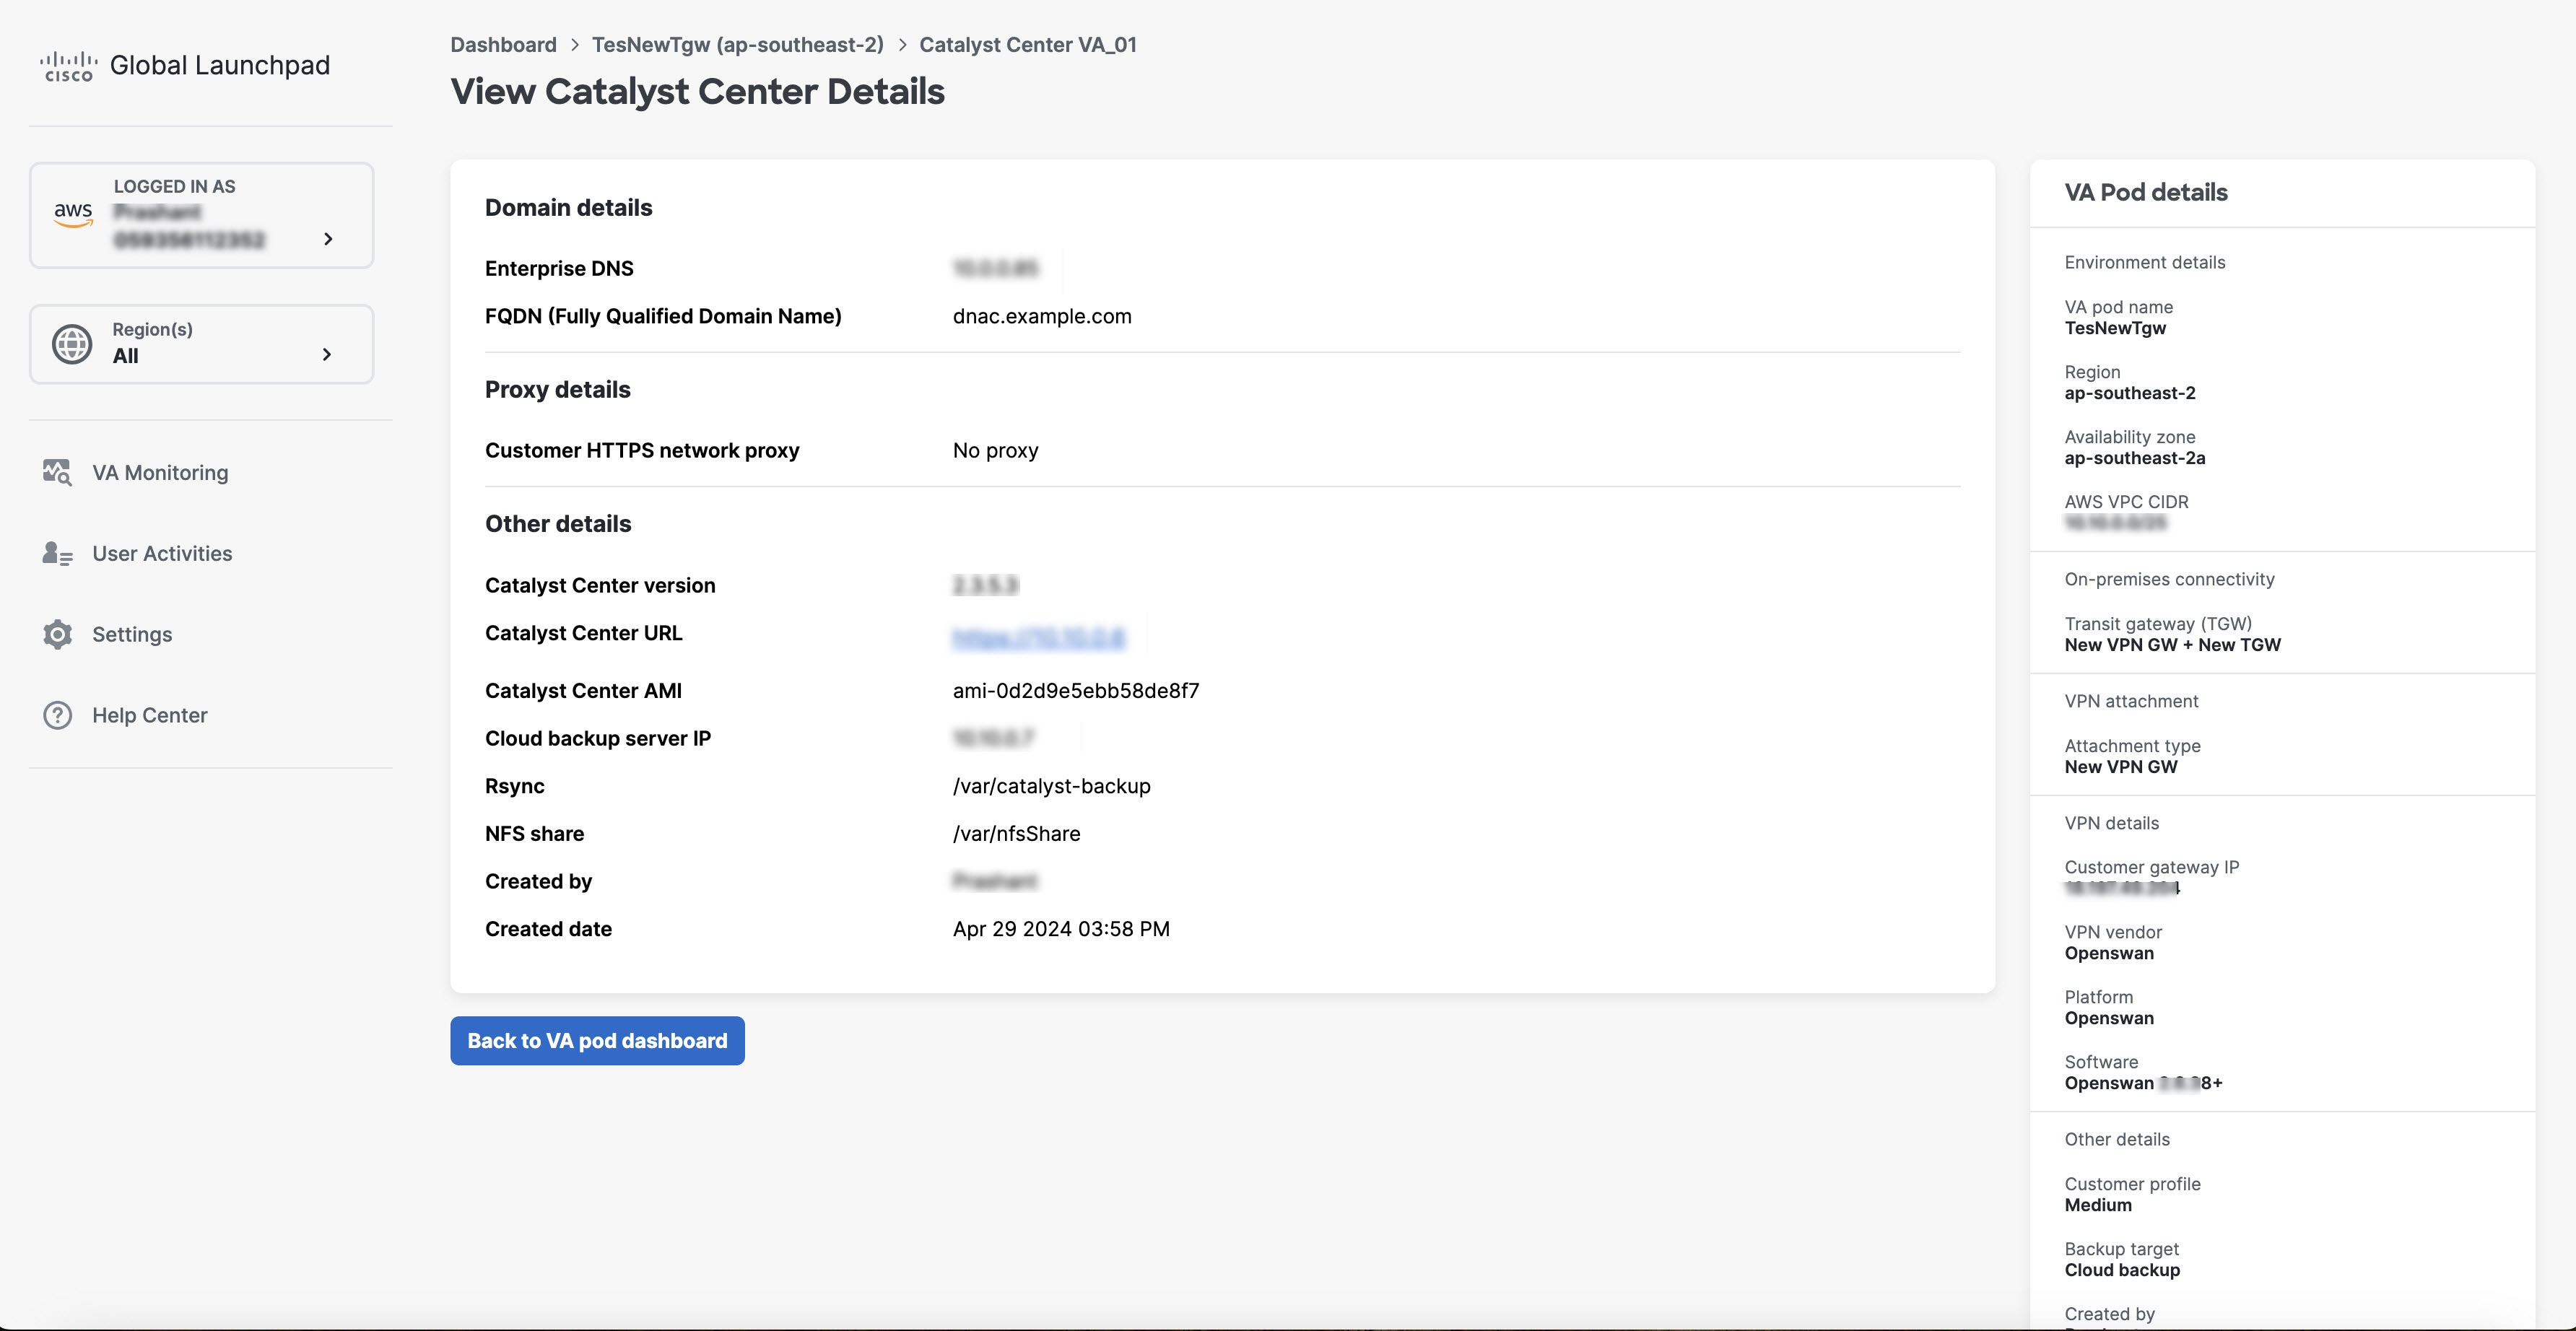The height and width of the screenshot is (1331, 2576).
Task: Click the User Activities person icon
Action: point(57,553)
